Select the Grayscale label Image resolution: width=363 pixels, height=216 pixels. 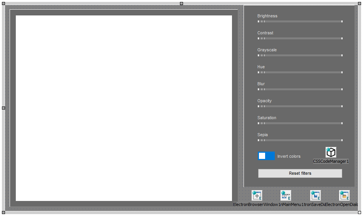click(267, 50)
